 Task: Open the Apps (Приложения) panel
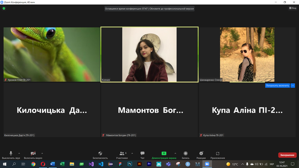click(218, 155)
